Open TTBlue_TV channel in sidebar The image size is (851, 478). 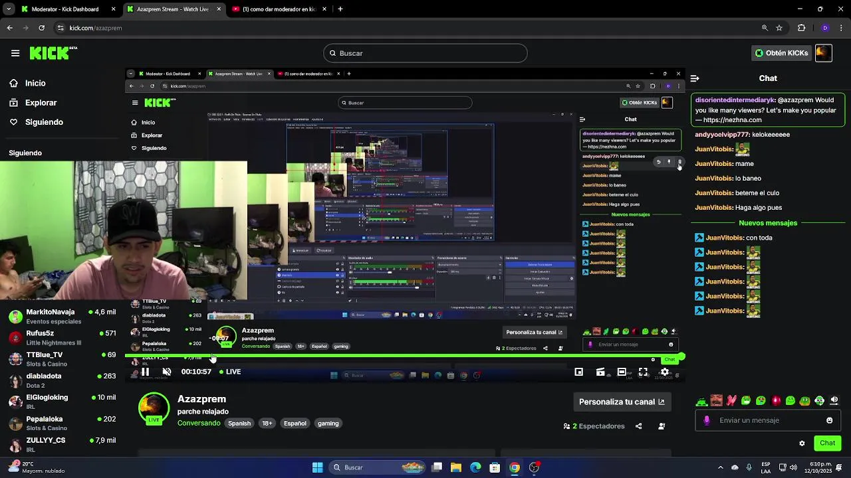tap(62, 359)
